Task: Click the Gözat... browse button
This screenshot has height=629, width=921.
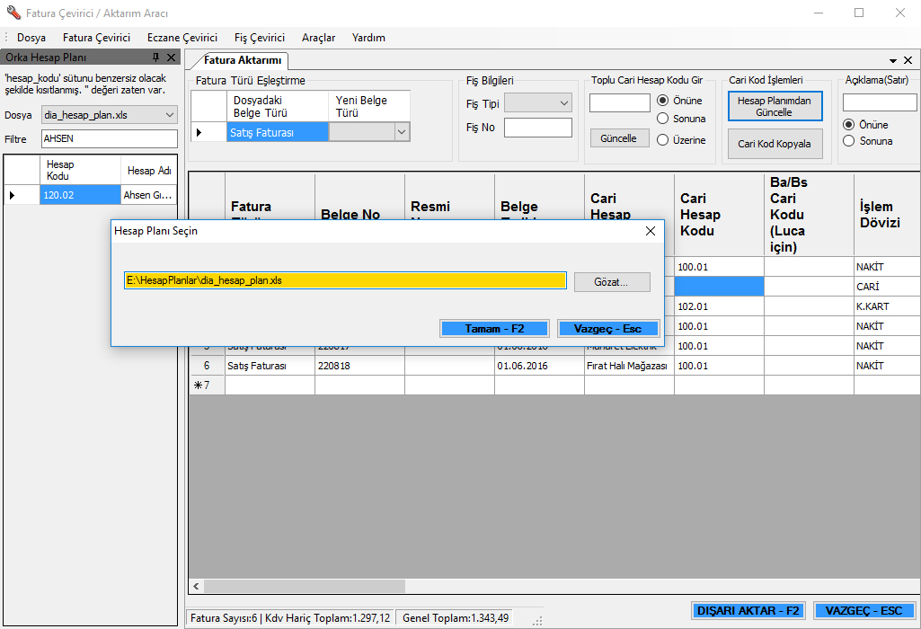Action: [x=612, y=282]
